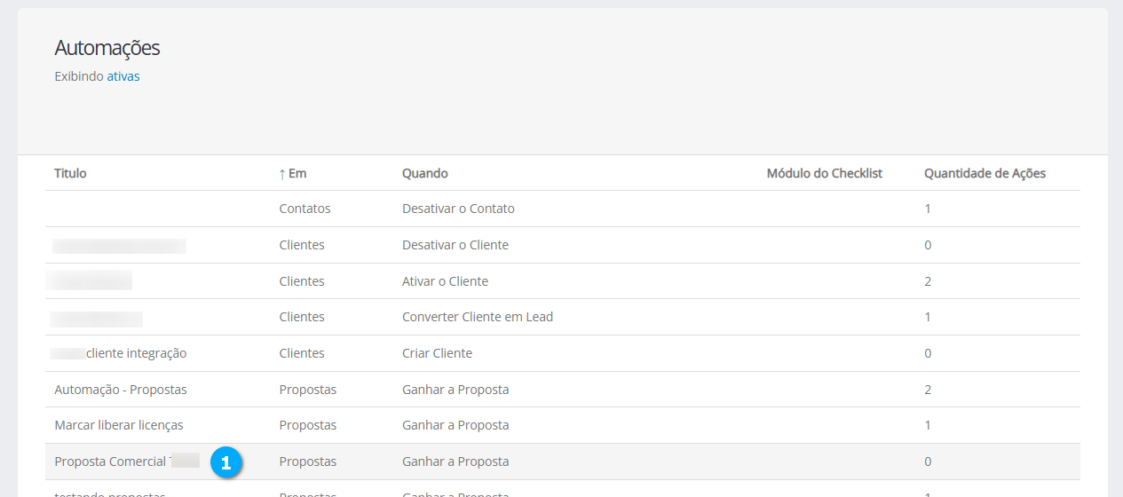Sort by the Título column header
The image size is (1123, 497).
click(70, 173)
